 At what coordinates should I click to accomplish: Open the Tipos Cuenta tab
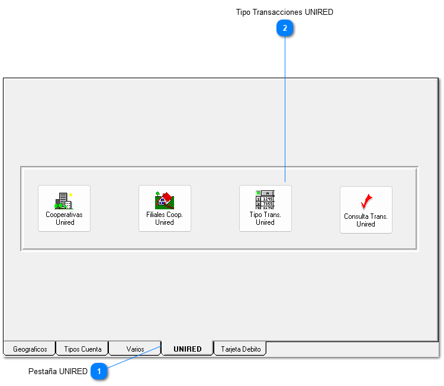pos(82,349)
